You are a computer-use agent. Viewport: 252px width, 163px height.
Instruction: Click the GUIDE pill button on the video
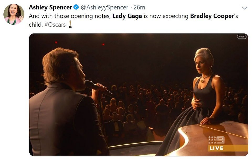click(x=242, y=37)
